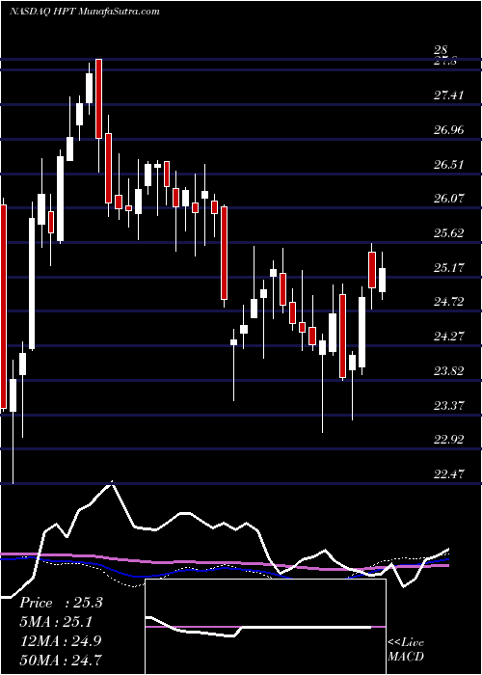
Task: Click the tallest red candle at the 28 peak
Action: pos(99,98)
